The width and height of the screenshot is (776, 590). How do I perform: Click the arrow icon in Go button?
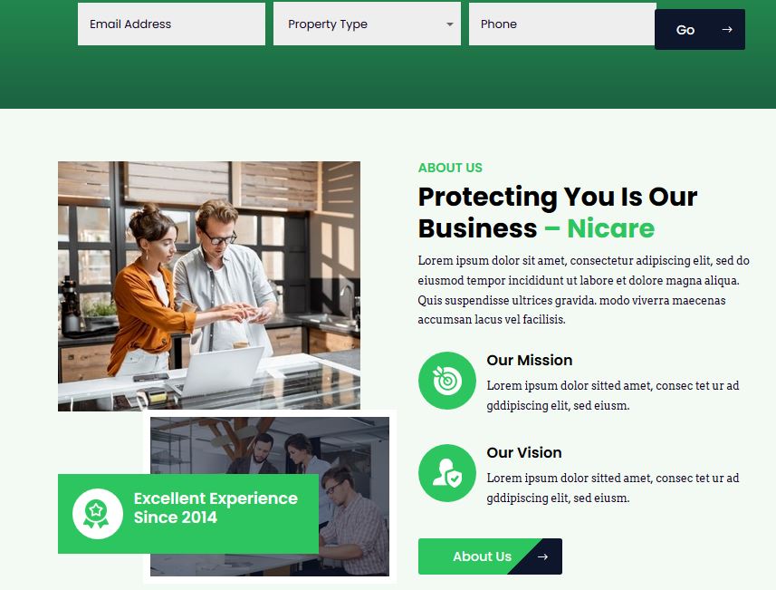click(727, 29)
